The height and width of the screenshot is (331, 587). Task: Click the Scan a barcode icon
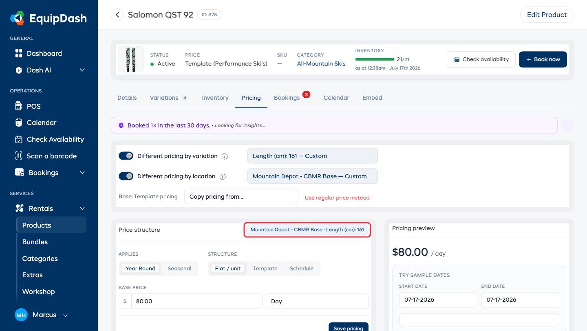coord(19,156)
